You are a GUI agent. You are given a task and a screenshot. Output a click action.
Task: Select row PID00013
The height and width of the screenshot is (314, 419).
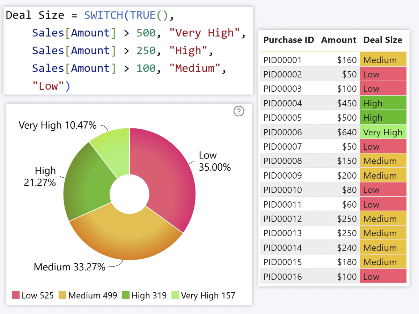(333, 233)
